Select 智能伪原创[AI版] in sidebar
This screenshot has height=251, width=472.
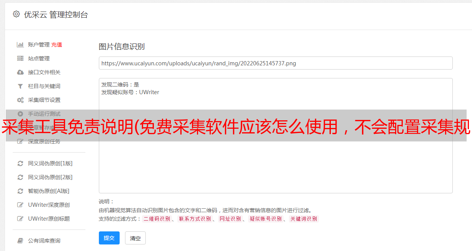(49, 191)
